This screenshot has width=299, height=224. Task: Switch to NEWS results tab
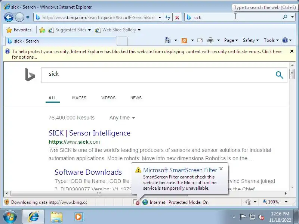136,98
